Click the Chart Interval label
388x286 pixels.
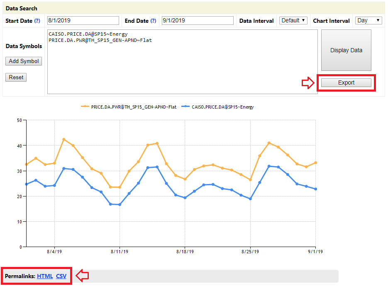pos(331,21)
